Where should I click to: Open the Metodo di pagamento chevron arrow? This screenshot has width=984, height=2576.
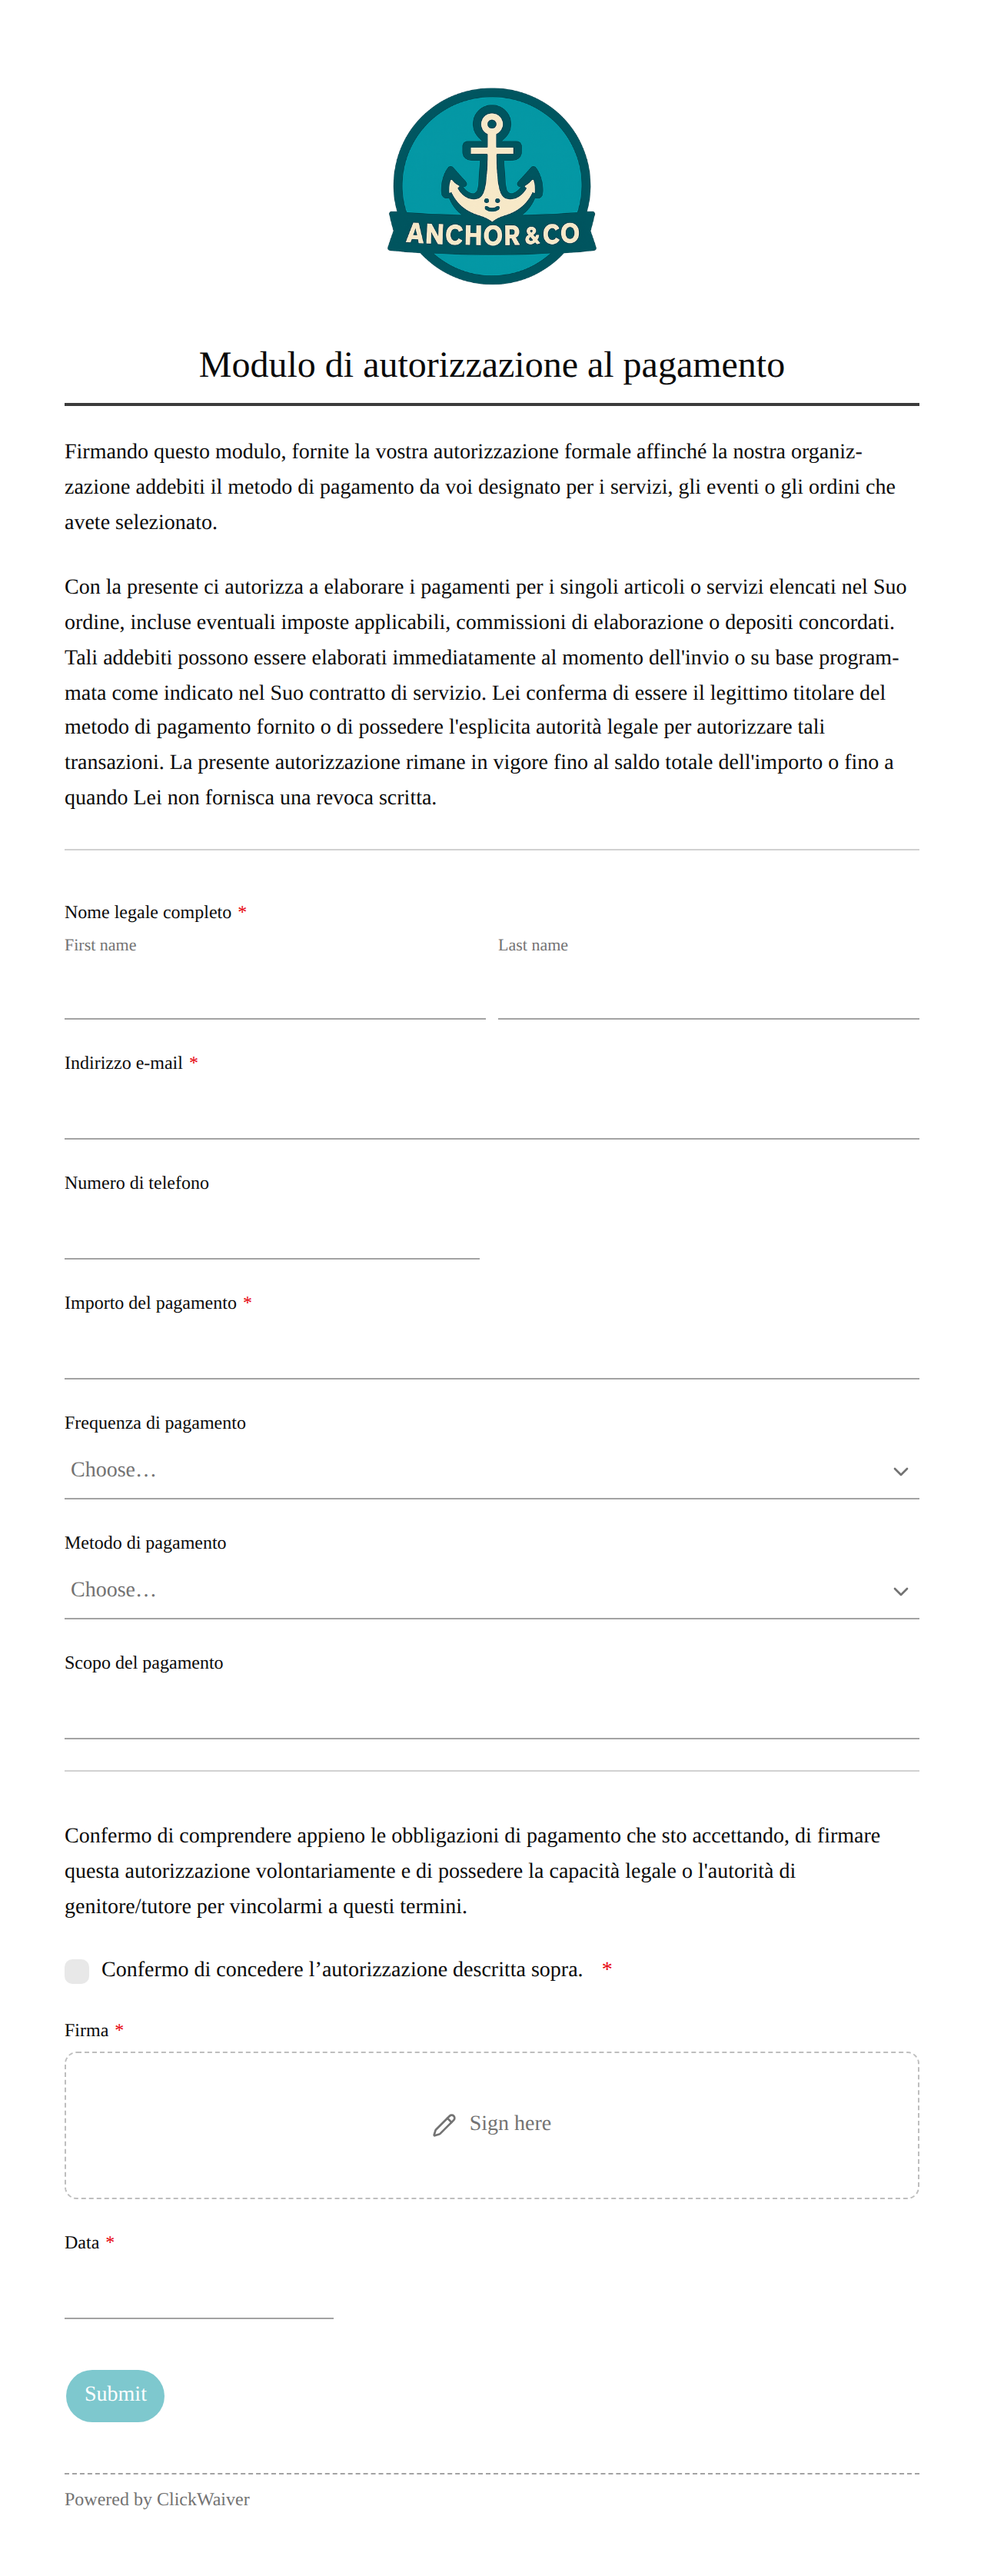coord(900,1591)
